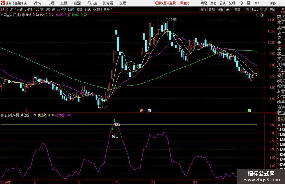
Task: Switch to 5分钟 period tab
Action: [28, 9]
